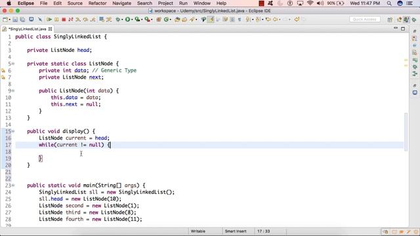Screen dimensions: 420x236
Task: Click the Forward navigation arrow icon
Action: (x=285, y=19)
